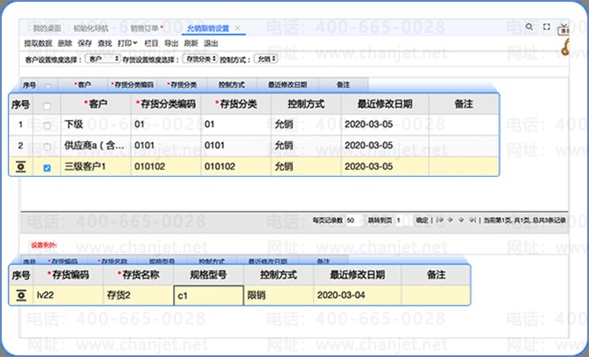Click the 2020-03-04 date cell
The image size is (589, 357).
(357, 295)
